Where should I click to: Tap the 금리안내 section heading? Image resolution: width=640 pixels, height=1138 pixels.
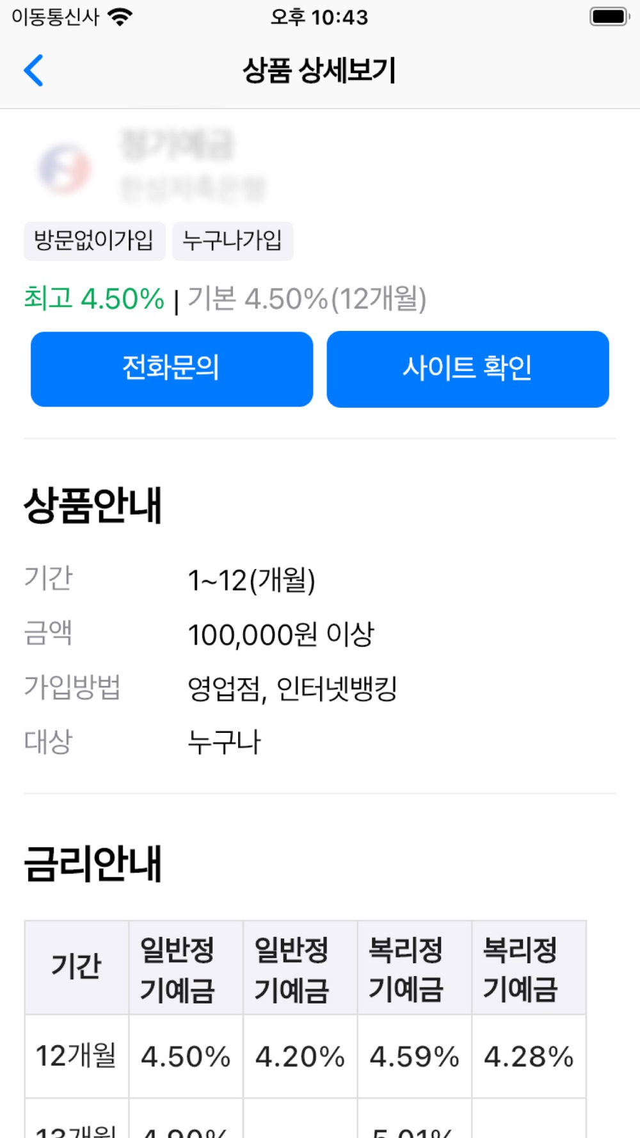[93, 863]
